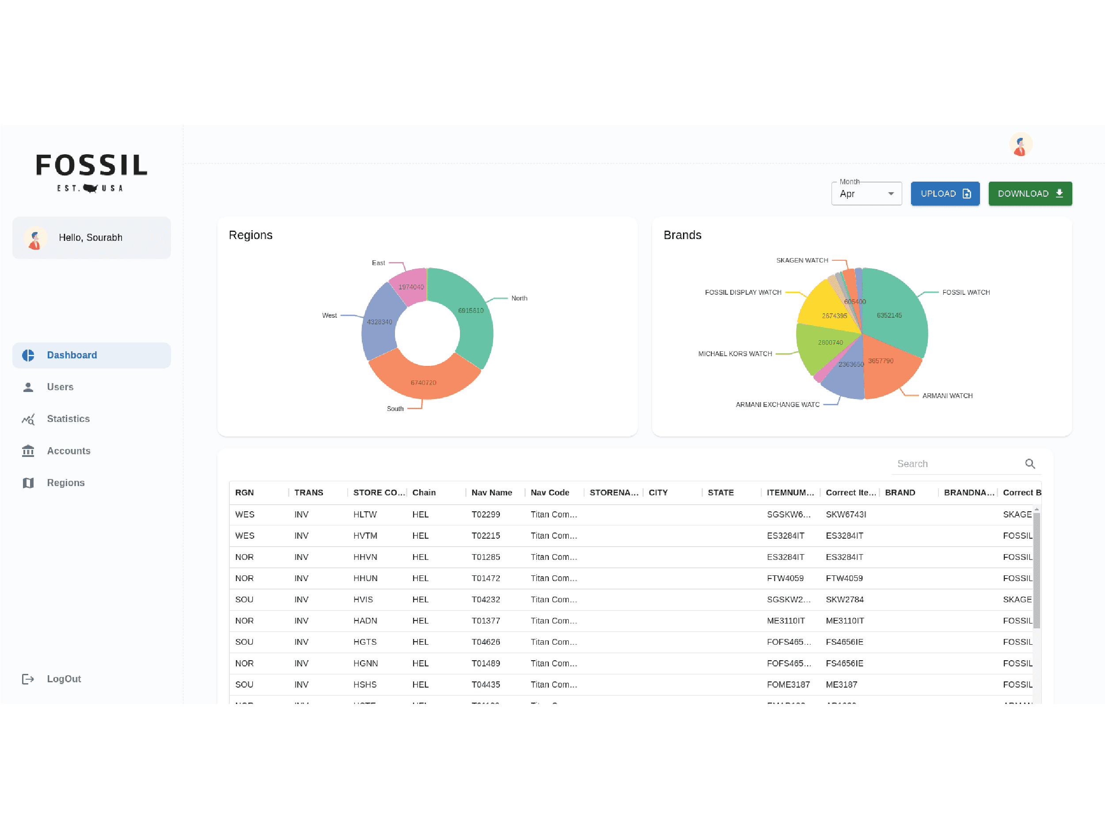Click the Statistics chart icon in sidebar
This screenshot has width=1105, height=829.
click(x=28, y=419)
